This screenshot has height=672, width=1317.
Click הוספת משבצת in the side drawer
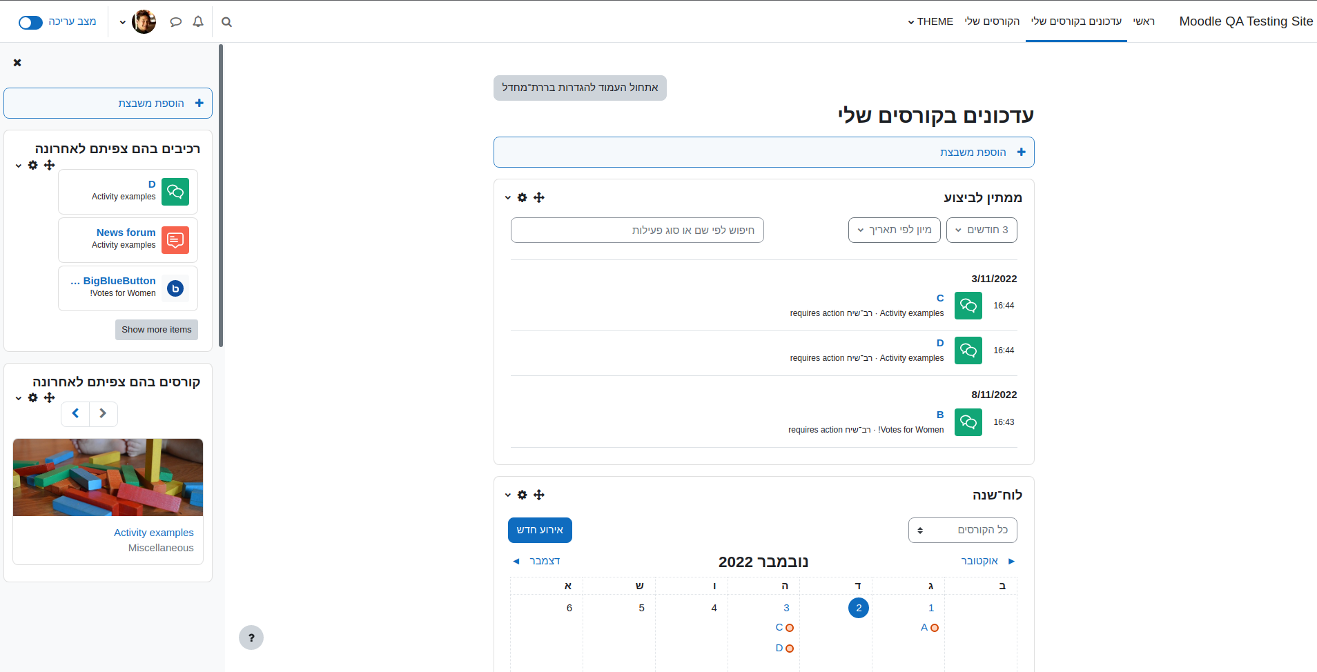(x=108, y=103)
